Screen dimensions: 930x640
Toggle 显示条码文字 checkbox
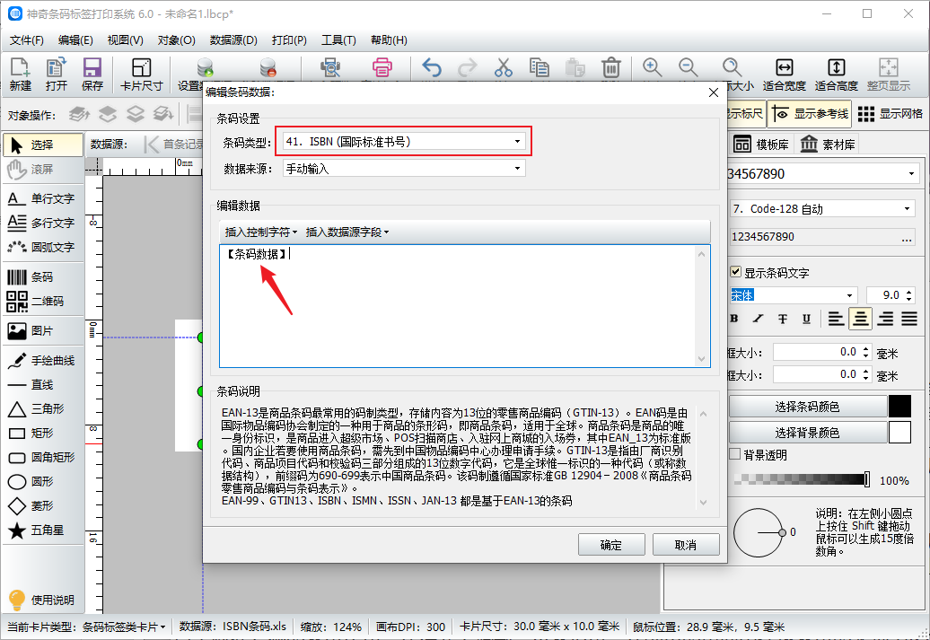735,272
